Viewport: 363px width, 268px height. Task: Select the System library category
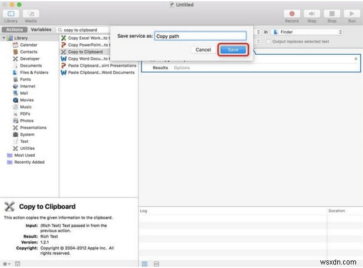27,135
